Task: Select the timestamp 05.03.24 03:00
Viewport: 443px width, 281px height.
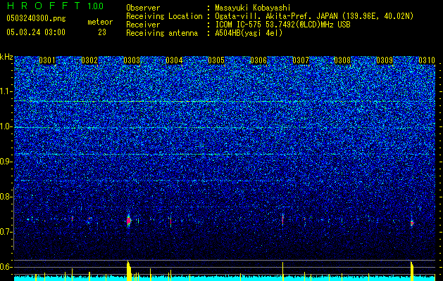Action: (36, 32)
